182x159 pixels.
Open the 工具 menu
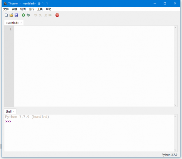(40, 9)
